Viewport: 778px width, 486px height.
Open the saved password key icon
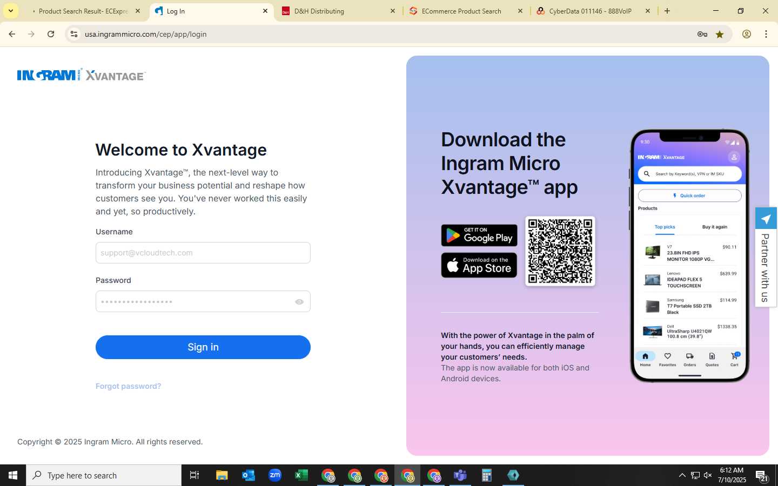point(702,34)
